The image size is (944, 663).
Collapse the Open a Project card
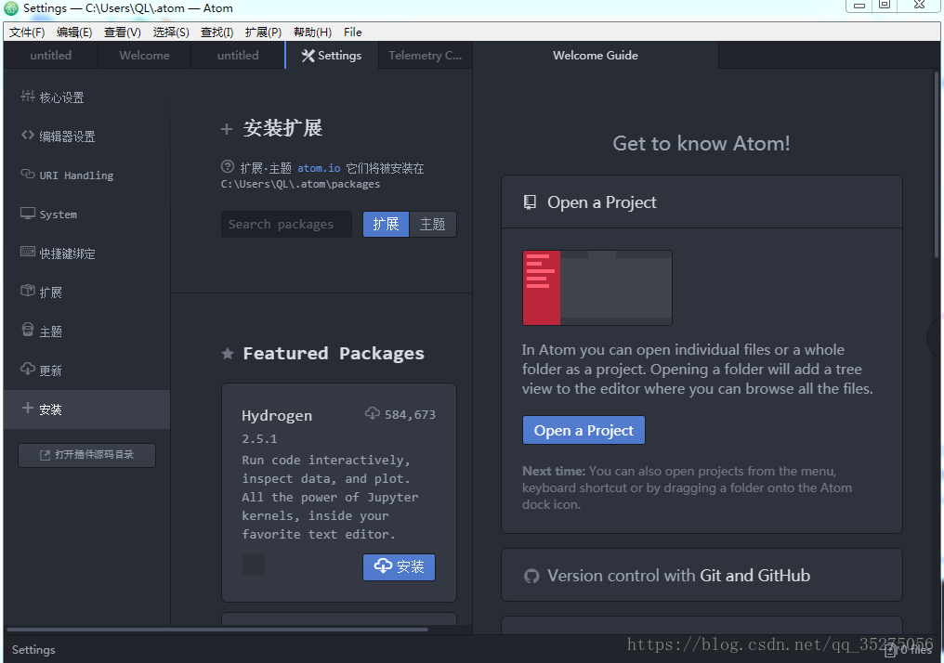point(701,202)
